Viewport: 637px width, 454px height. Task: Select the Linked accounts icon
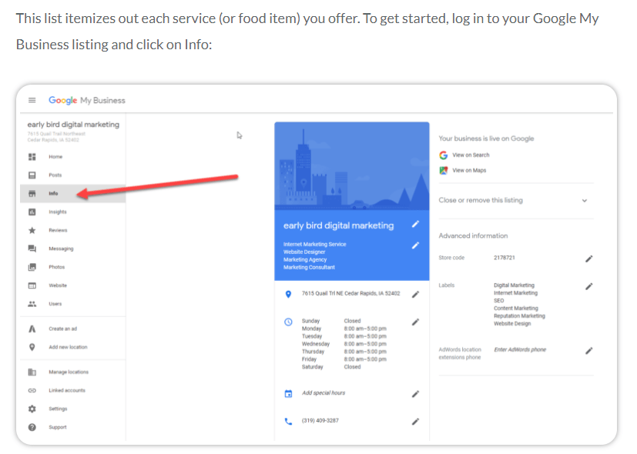coord(32,390)
